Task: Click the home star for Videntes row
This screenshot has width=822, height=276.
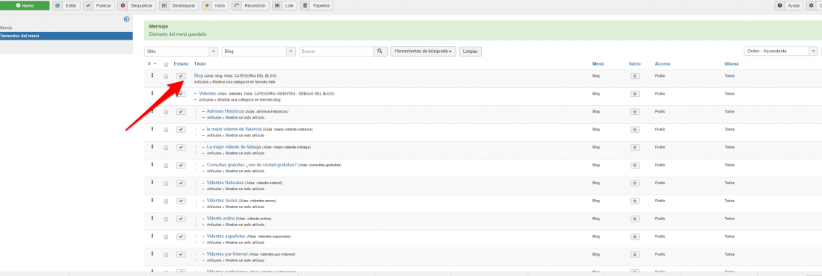Action: (x=635, y=94)
